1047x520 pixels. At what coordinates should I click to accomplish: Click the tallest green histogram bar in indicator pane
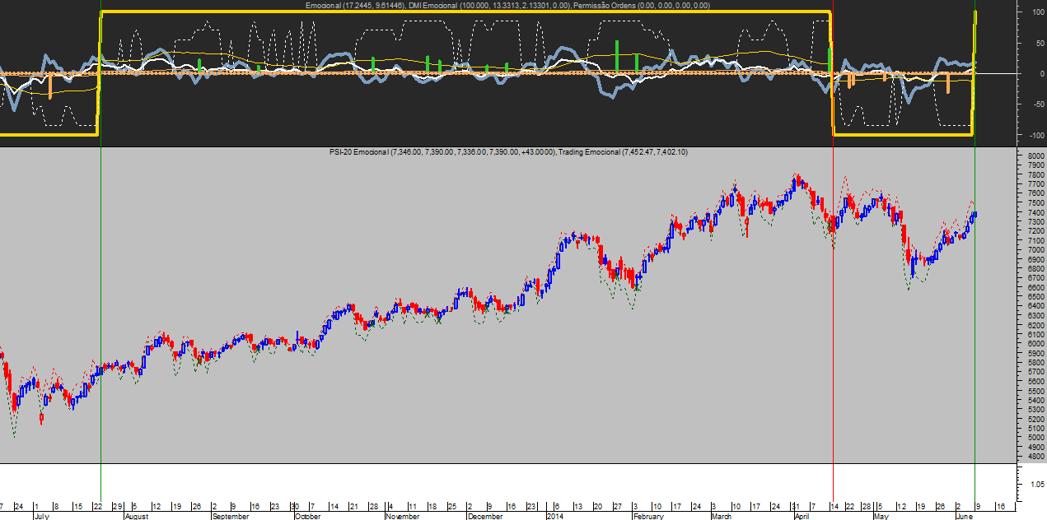tap(617, 56)
